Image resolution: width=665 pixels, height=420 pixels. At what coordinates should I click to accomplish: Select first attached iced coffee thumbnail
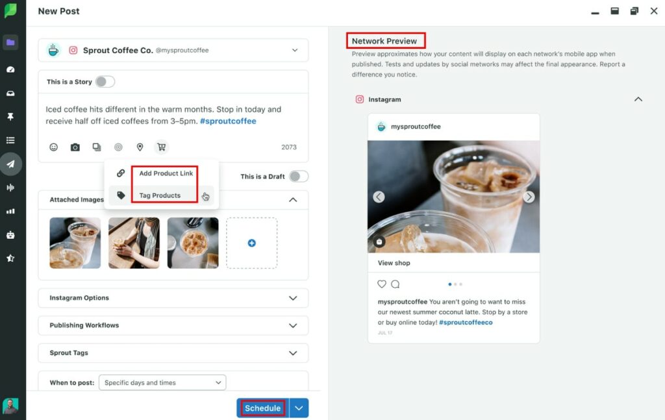(75, 243)
